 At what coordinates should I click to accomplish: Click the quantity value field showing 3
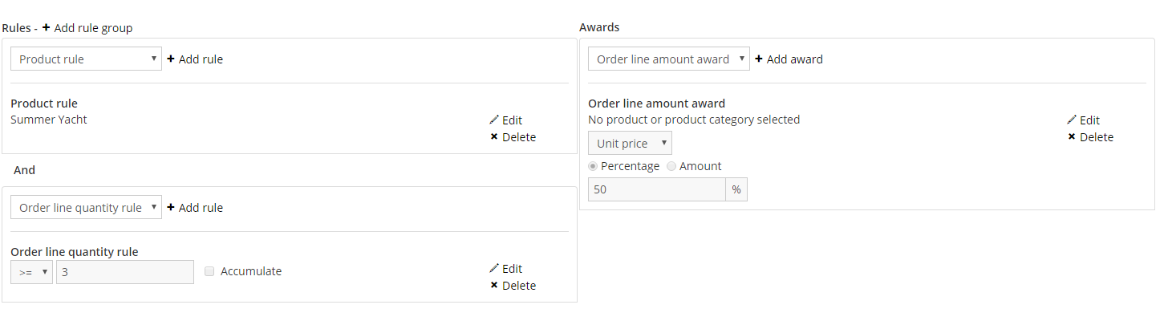click(x=125, y=272)
